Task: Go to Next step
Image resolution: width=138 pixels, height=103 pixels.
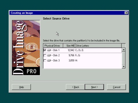Action: tap(94, 87)
